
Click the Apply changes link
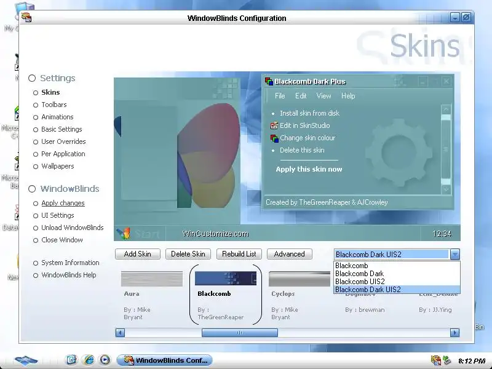pyautogui.click(x=63, y=203)
